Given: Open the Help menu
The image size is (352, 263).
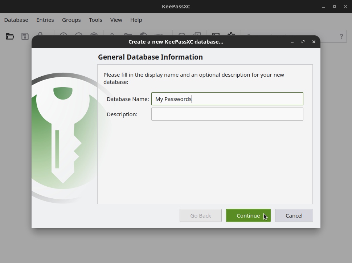Looking at the screenshot, I should [136, 20].
